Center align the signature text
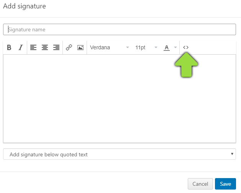Screen dimensions: 241x193 pos(45,48)
